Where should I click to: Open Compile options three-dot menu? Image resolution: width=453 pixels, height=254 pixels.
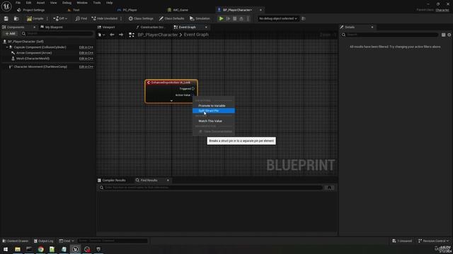point(47,18)
